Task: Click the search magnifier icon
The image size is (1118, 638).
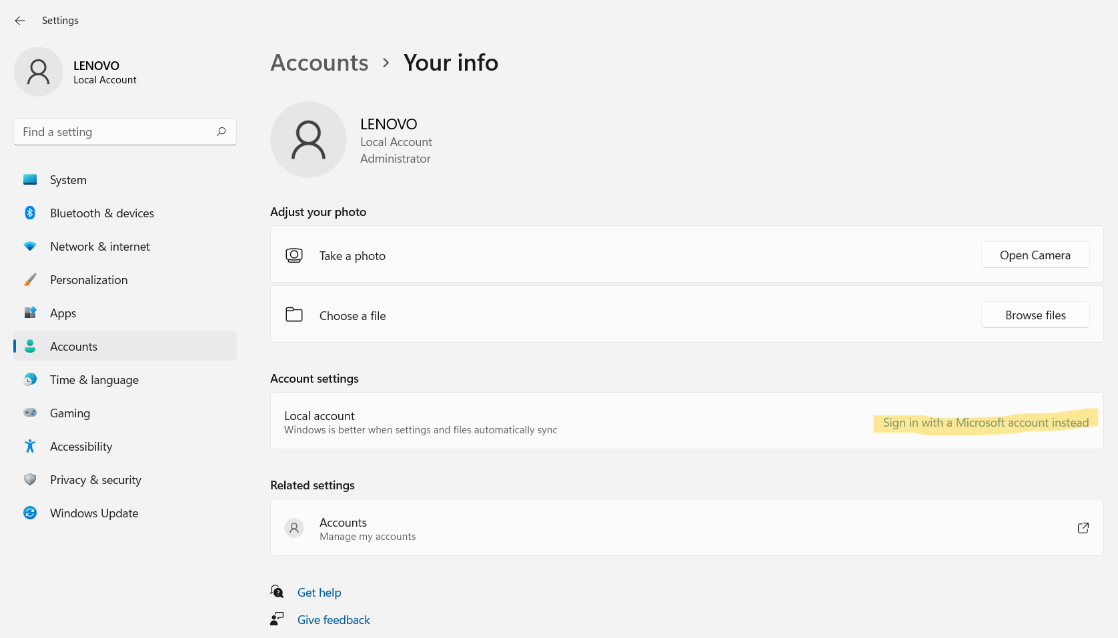Action: (x=221, y=132)
